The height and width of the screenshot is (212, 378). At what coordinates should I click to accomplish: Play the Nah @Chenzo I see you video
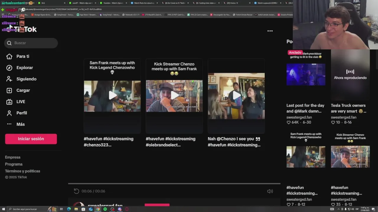[x=236, y=96]
